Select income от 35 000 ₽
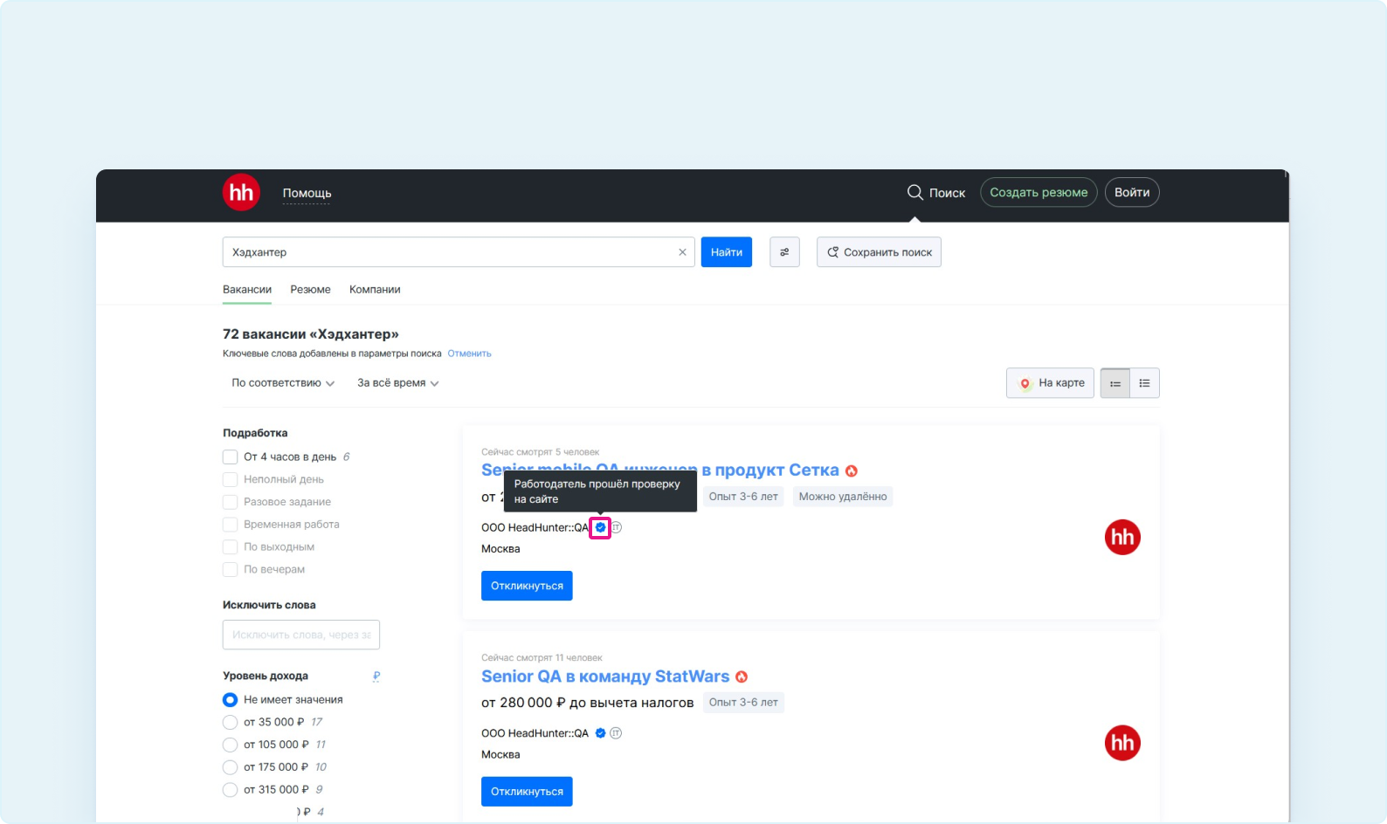 point(231,722)
